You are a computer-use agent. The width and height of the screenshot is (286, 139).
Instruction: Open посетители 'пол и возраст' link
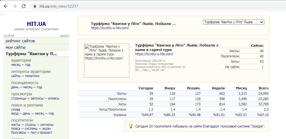(x=41, y=133)
